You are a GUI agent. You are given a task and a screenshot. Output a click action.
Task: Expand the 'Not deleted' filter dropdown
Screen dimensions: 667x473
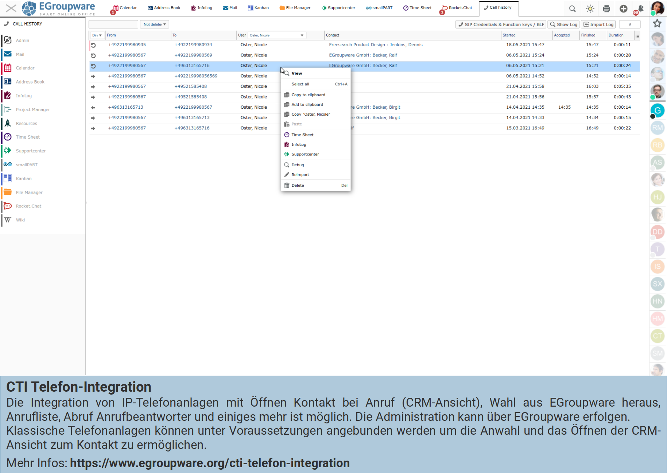pos(154,24)
